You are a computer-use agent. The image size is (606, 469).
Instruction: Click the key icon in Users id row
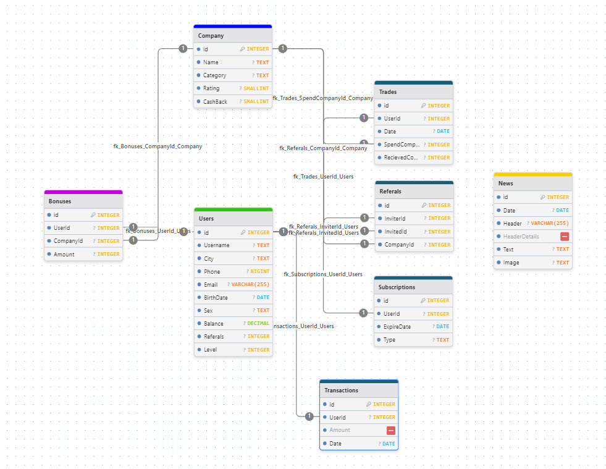click(x=243, y=232)
